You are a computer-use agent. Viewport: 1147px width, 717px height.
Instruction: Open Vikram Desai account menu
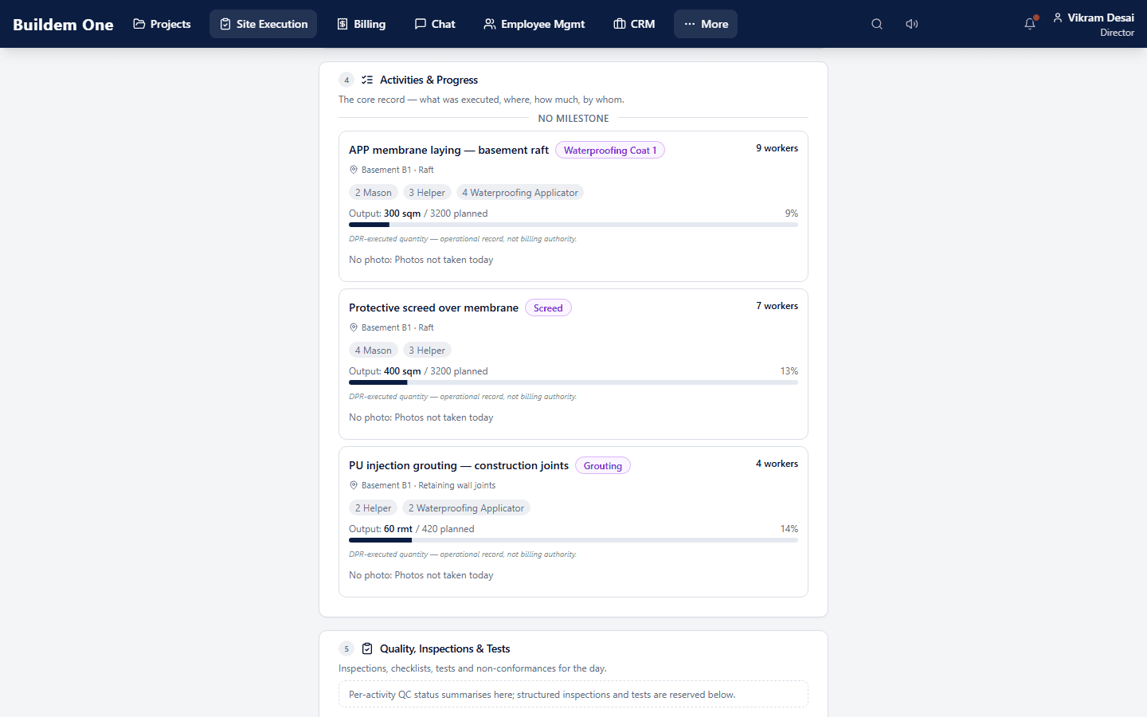point(1094,24)
